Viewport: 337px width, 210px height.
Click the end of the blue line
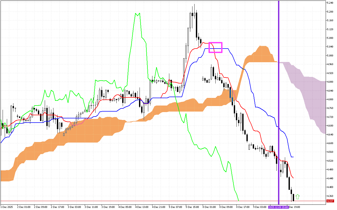click(293, 157)
